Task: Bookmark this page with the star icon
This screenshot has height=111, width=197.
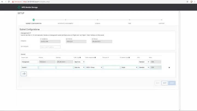Action: (187, 2)
